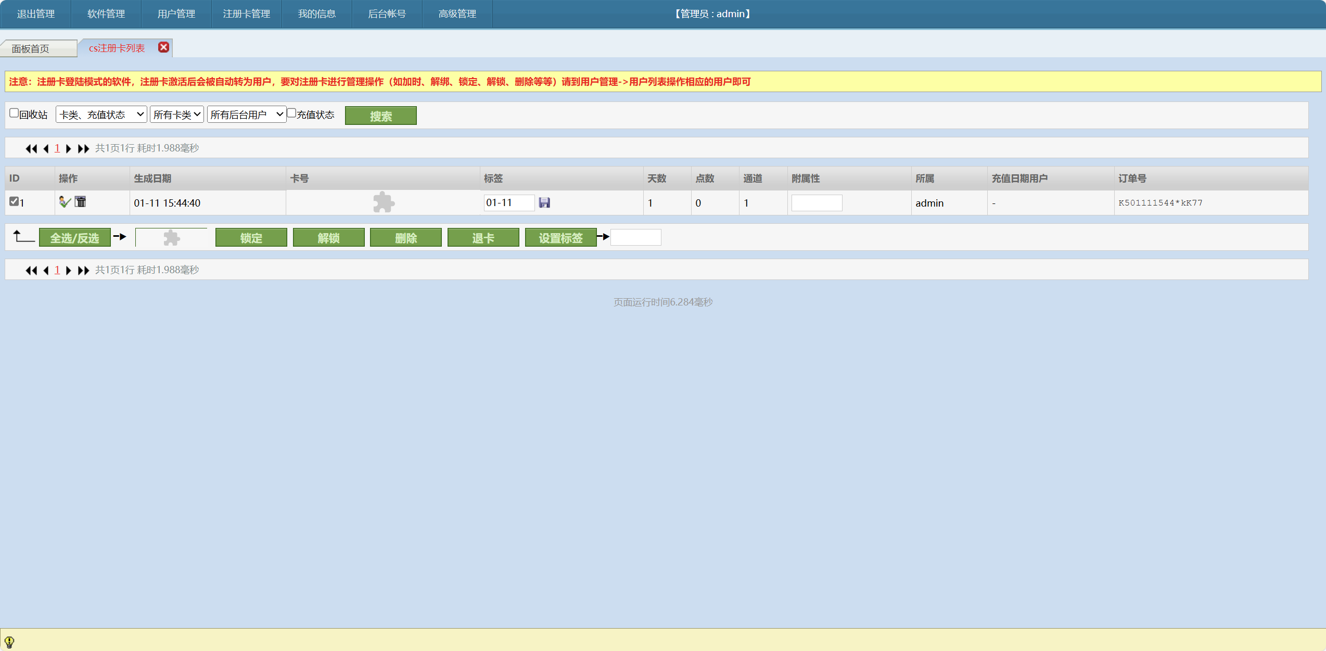Click the puzzle icon in the 卡号 cell
This screenshot has height=651, width=1326.
[384, 202]
